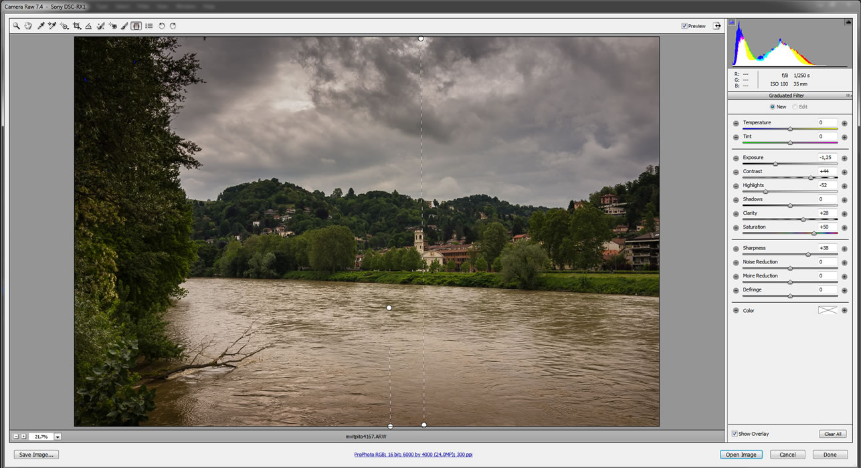Click the Sharpness value field
861x468 pixels.
pyautogui.click(x=828, y=249)
